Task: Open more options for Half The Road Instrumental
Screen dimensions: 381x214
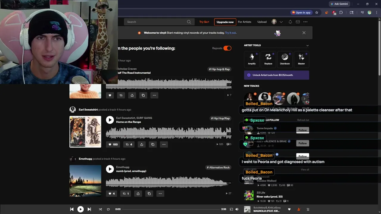Action: (x=154, y=95)
